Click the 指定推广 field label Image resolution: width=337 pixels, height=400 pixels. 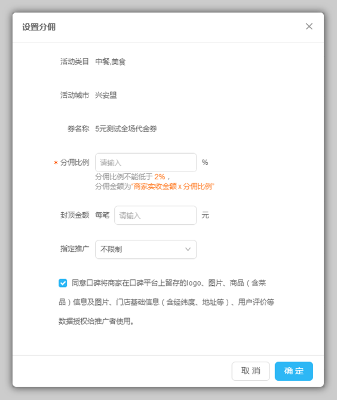tap(75, 249)
